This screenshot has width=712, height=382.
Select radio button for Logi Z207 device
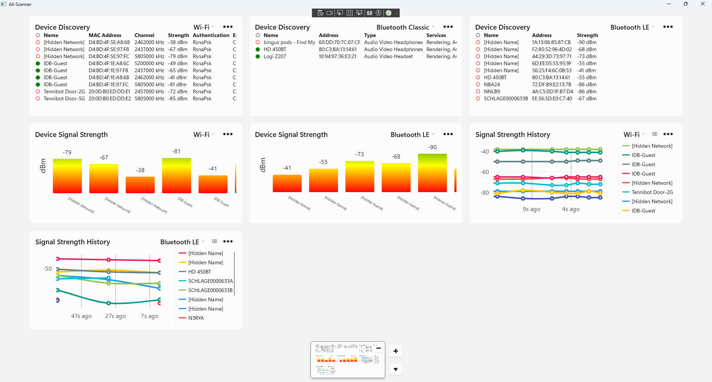pyautogui.click(x=258, y=57)
